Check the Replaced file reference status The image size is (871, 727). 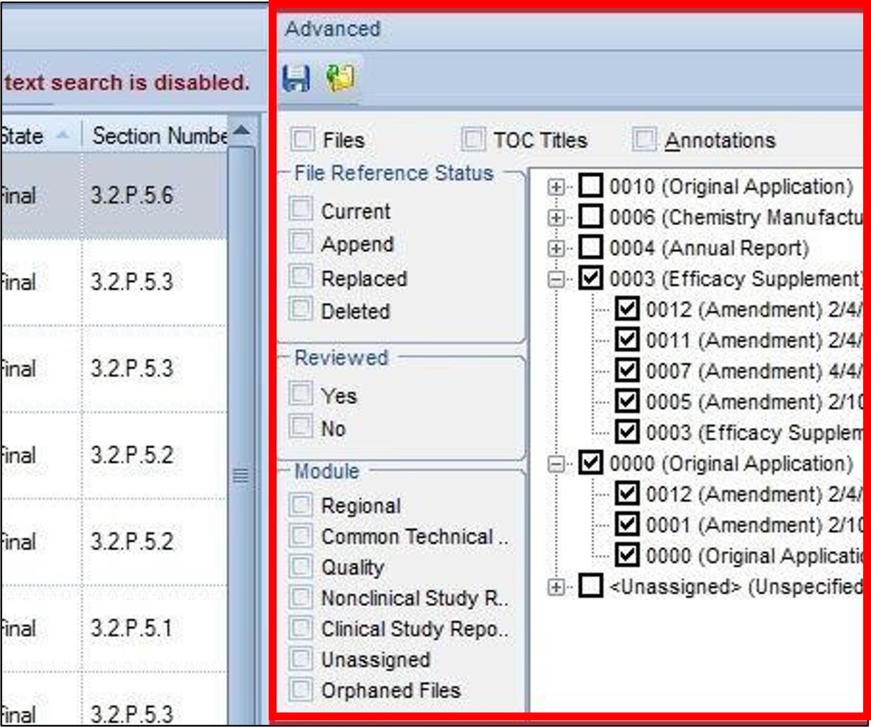(x=301, y=276)
